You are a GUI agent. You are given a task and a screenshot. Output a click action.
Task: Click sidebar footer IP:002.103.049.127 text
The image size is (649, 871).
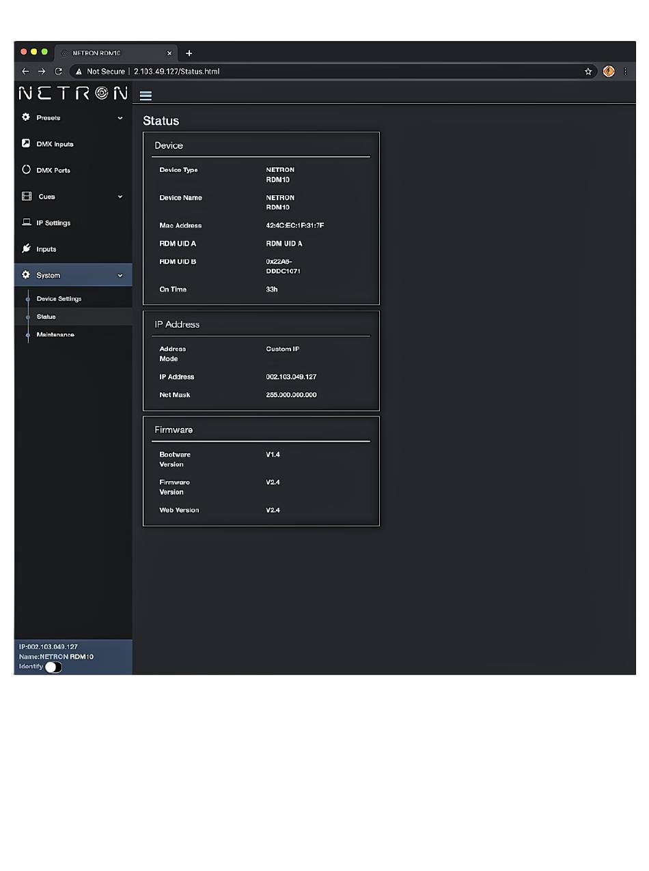[x=48, y=646]
